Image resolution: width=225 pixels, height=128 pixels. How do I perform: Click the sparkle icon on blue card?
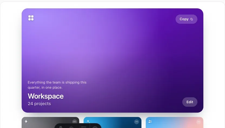(88, 122)
